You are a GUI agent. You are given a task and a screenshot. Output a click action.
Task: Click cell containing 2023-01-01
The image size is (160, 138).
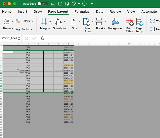[x=69, y=47]
